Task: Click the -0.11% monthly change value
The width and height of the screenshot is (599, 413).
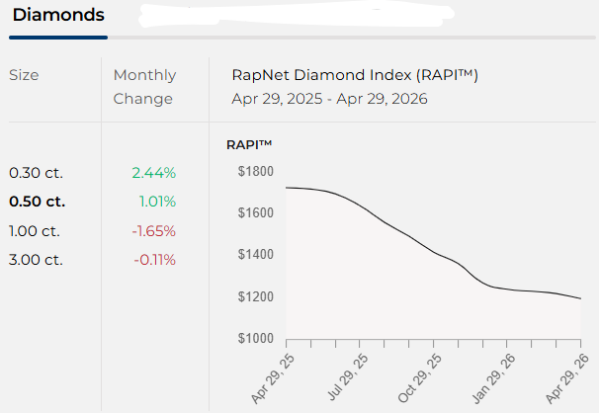Action: (x=155, y=260)
